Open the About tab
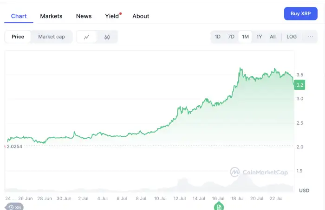Viewport: 325px width, 210px height. point(141,16)
